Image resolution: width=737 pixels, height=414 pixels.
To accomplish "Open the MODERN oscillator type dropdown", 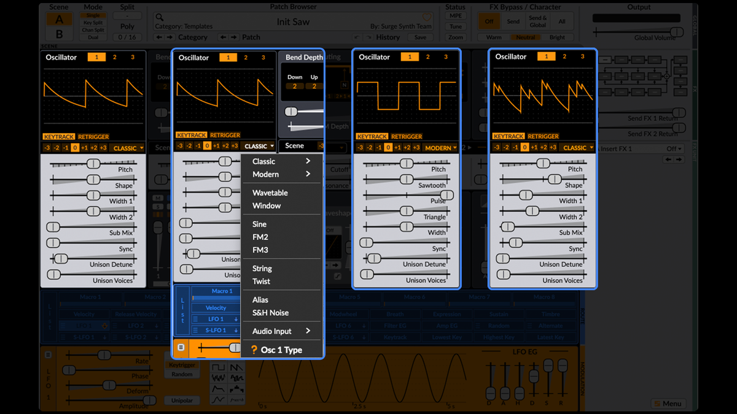I will pos(441,147).
